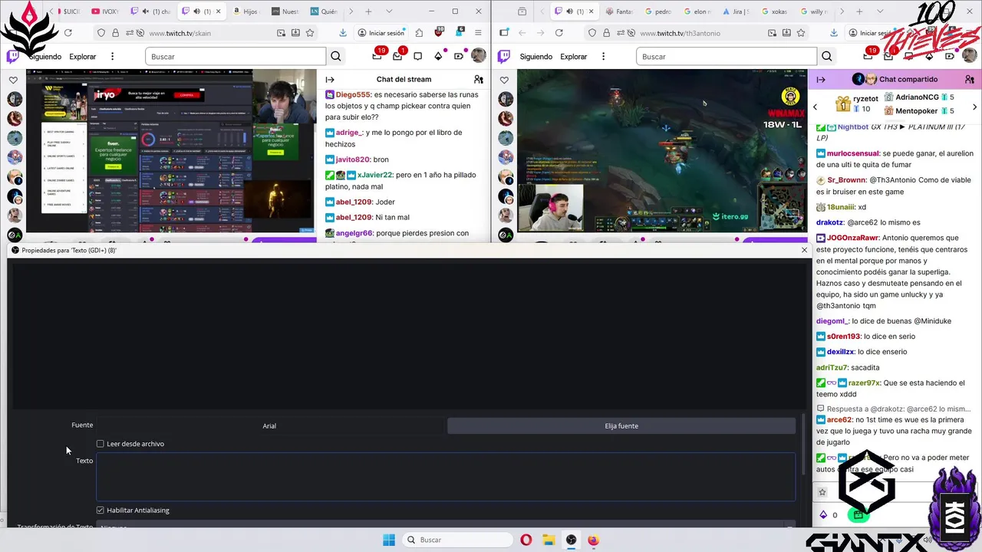This screenshot has width=982, height=552.
Task: Open three-dot more menu in right Twitch
Action: point(603,57)
